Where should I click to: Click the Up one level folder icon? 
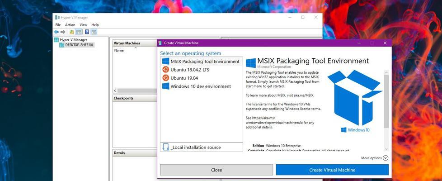(72, 32)
